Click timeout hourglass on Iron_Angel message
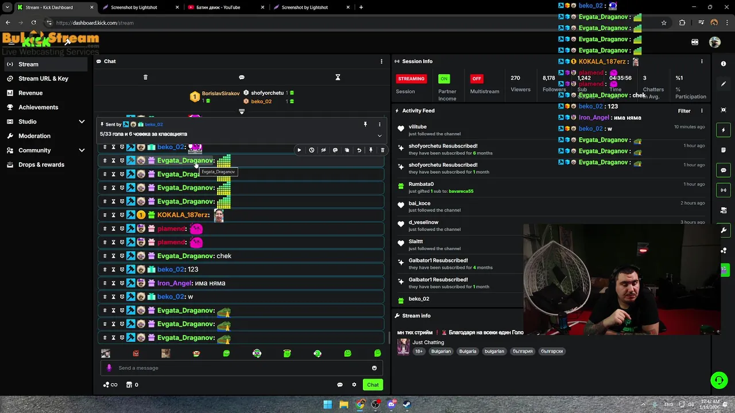Viewport: 735px width, 413px height. [113, 283]
